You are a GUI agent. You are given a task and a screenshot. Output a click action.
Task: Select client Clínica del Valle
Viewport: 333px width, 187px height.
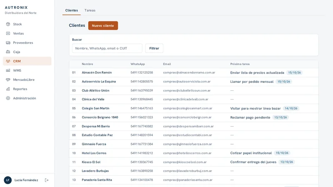pos(93,99)
